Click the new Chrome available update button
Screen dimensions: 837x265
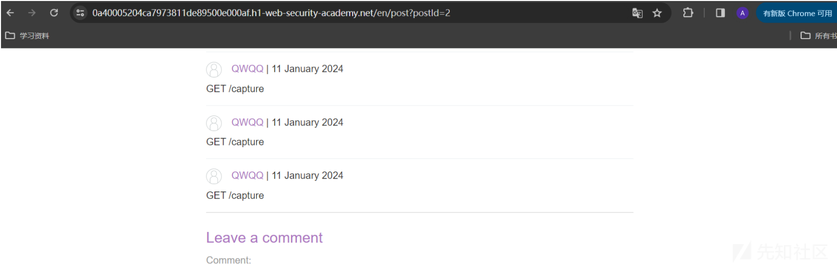[x=797, y=13]
